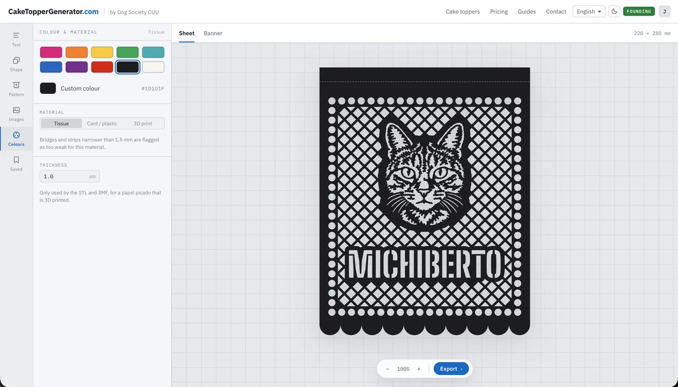Image resolution: width=678 pixels, height=387 pixels.
Task: Pick the red colour swatch
Action: click(x=102, y=67)
